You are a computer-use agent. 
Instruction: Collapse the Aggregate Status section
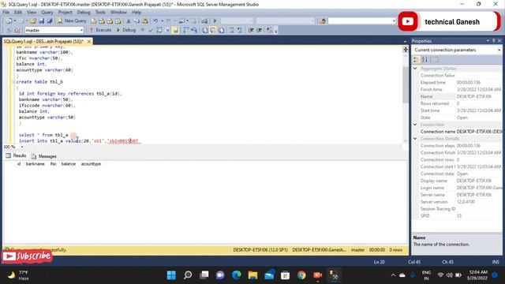click(415, 69)
